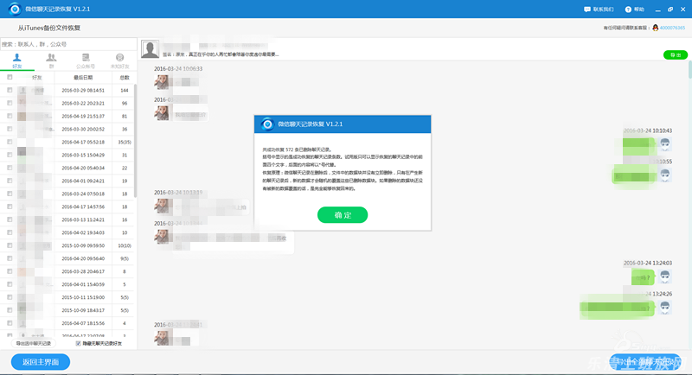Image resolution: width=692 pixels, height=375 pixels.
Task: Minimize the application window
Action: (x=658, y=10)
